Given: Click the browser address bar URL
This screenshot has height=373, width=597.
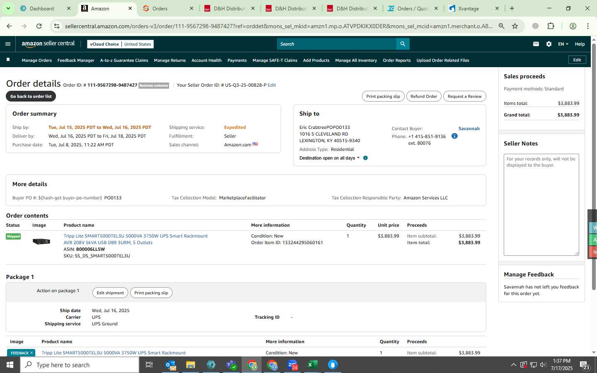Looking at the screenshot, I should click(279, 26).
